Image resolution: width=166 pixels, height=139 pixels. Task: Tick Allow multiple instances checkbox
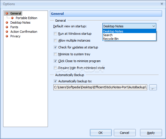[55, 40]
